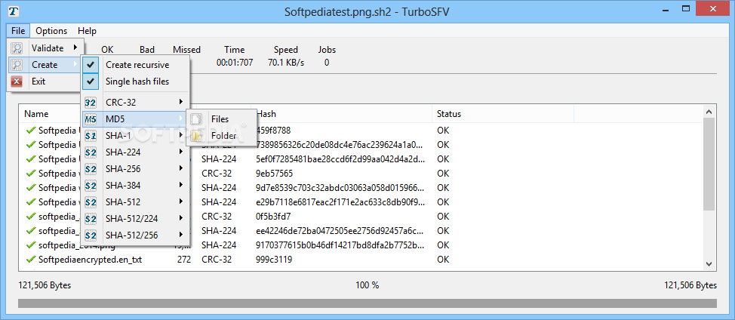This screenshot has height=320, width=735.
Task: Click the Files document icon in MD5 submenu
Action: coord(197,119)
